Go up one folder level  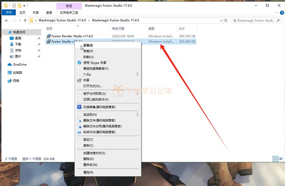pyautogui.click(x=25, y=21)
